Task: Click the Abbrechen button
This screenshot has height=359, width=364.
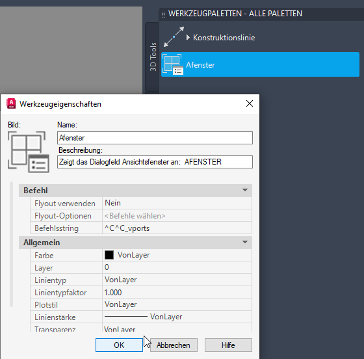Action: pos(174,345)
